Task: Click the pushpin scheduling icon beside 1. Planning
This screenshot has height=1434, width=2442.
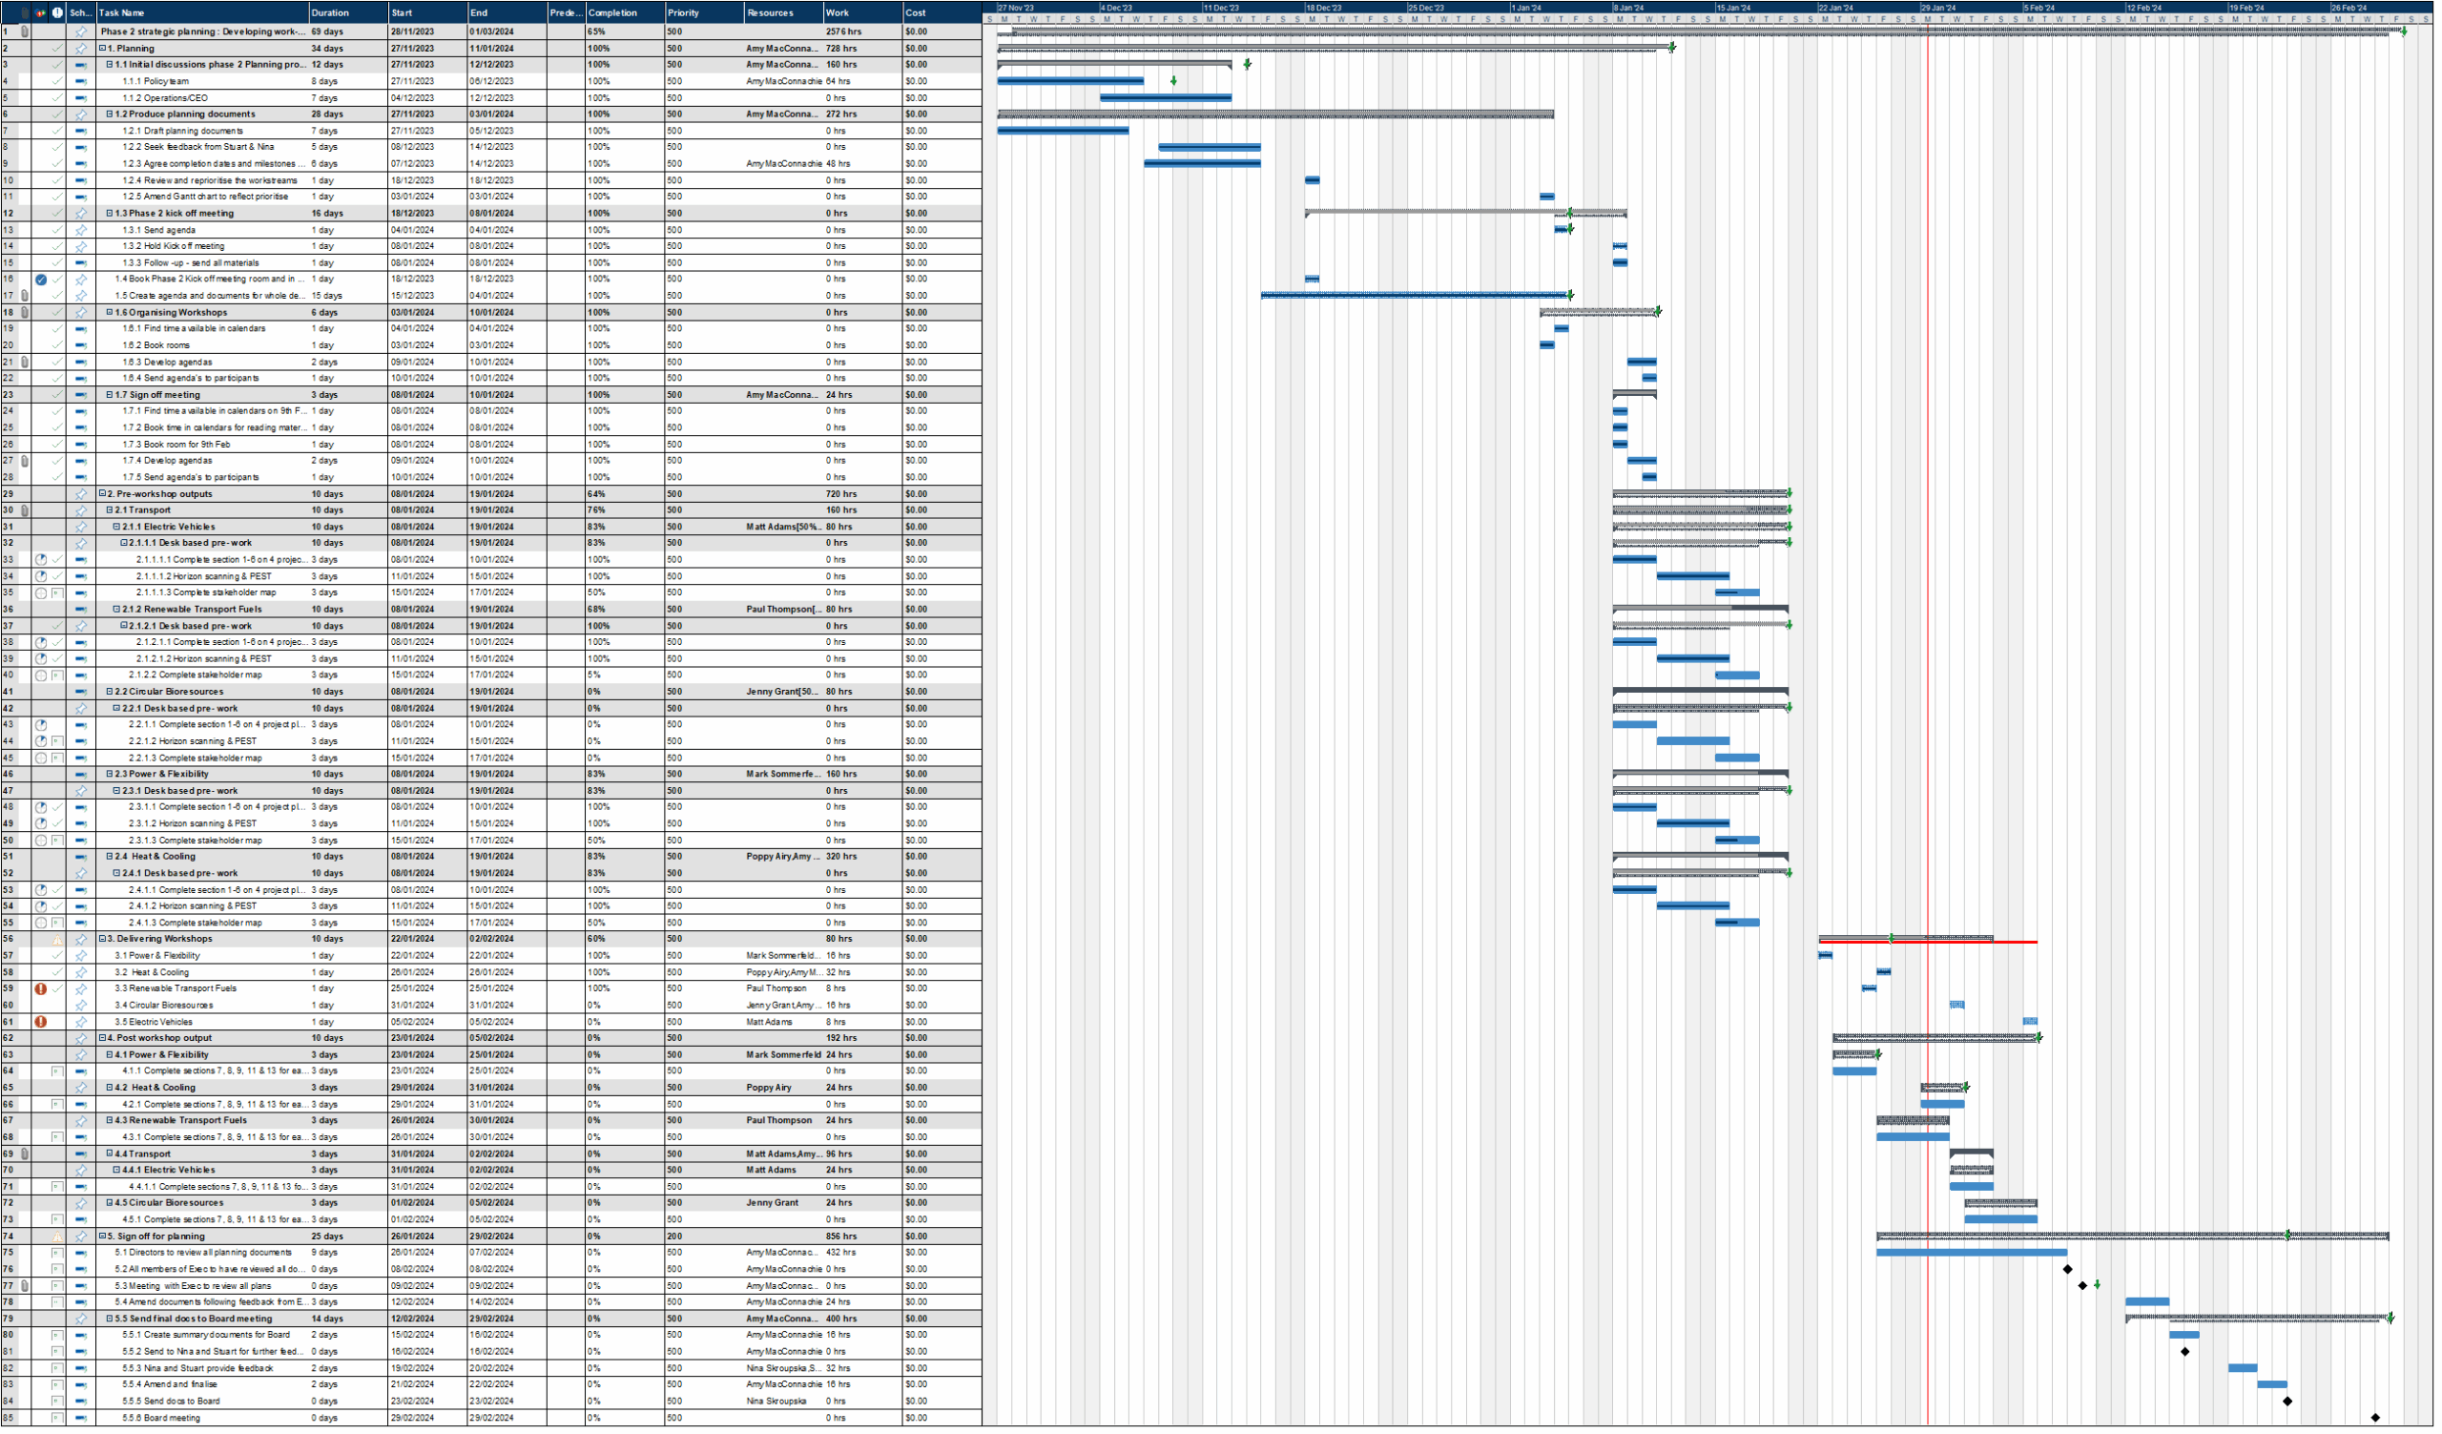Action: pyautogui.click(x=81, y=49)
